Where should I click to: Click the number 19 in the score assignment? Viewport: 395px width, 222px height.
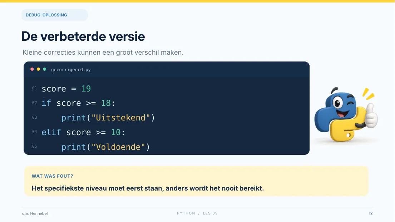86,89
